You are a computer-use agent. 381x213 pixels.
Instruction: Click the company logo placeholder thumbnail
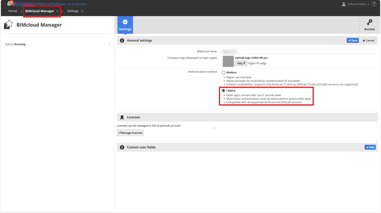click(x=228, y=62)
